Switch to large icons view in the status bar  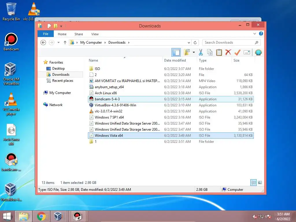point(260,182)
